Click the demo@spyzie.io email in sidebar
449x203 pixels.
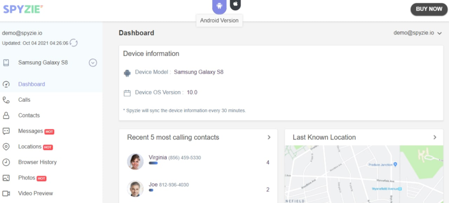22,33
